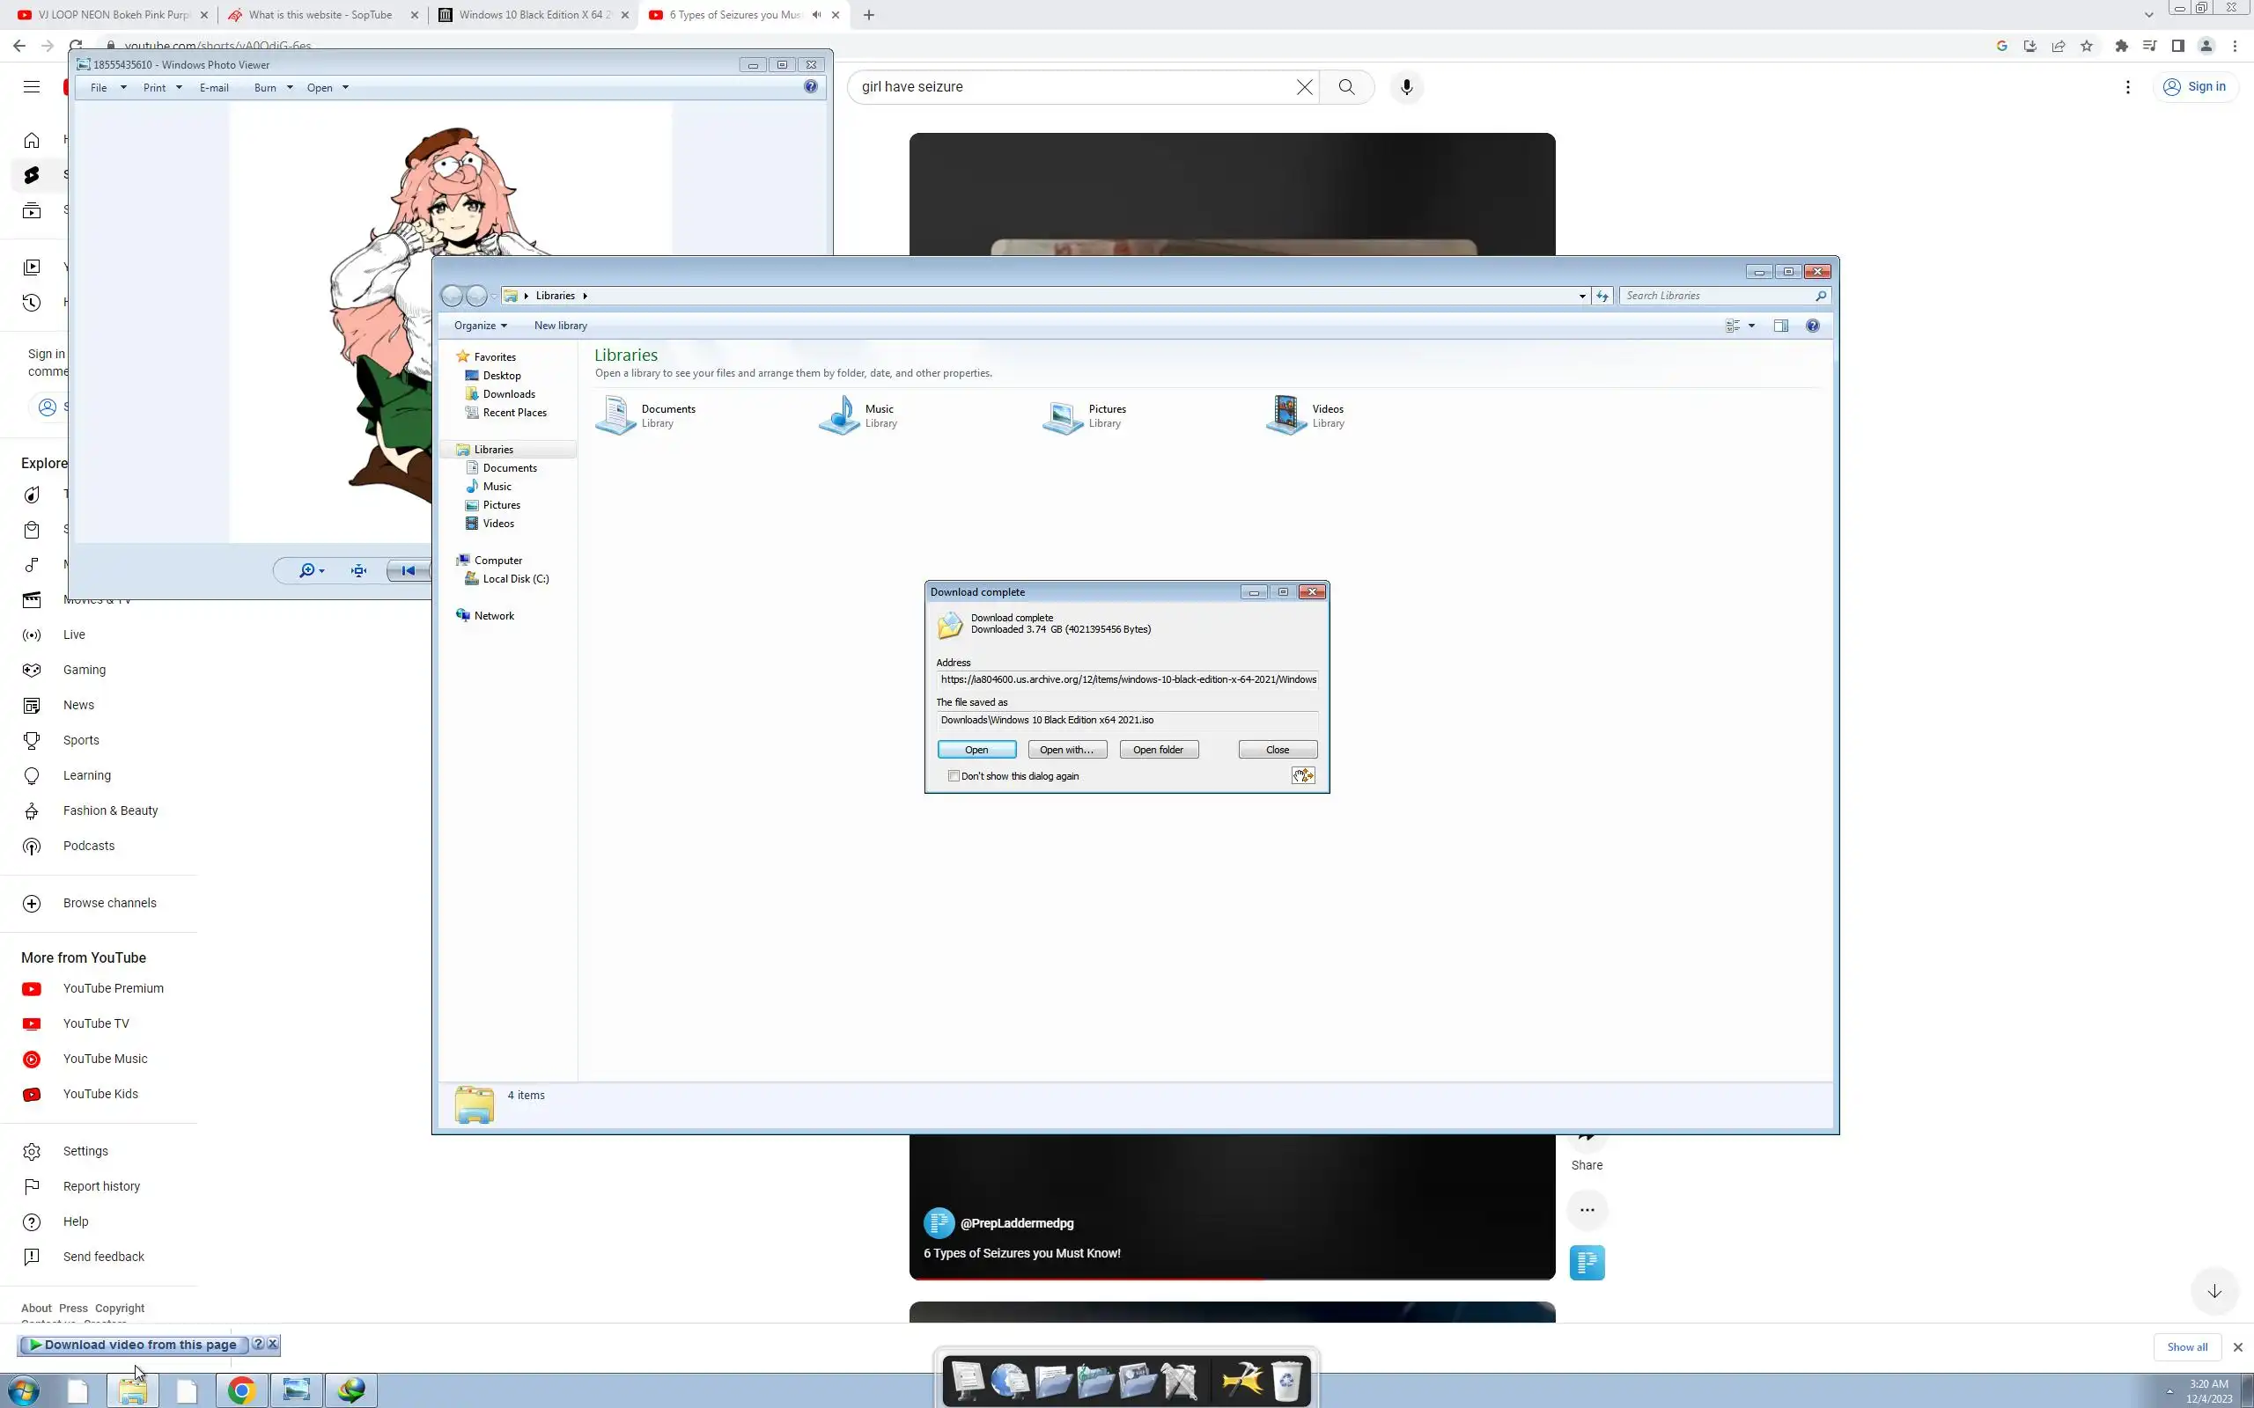
Task: Click the Photo Viewer previous image button
Action: pos(408,571)
